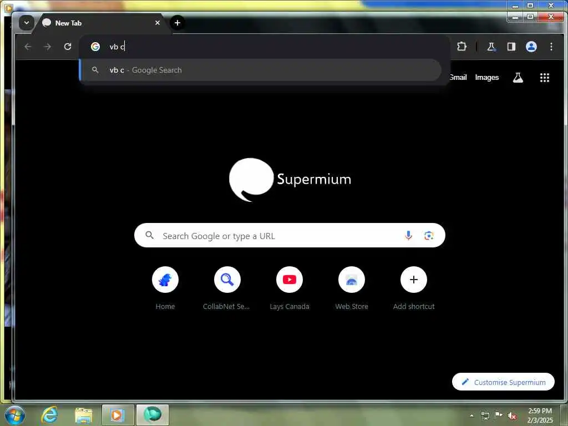The width and height of the screenshot is (568, 426).
Task: Click the labs flask icon beside Images
Action: pyautogui.click(x=518, y=78)
